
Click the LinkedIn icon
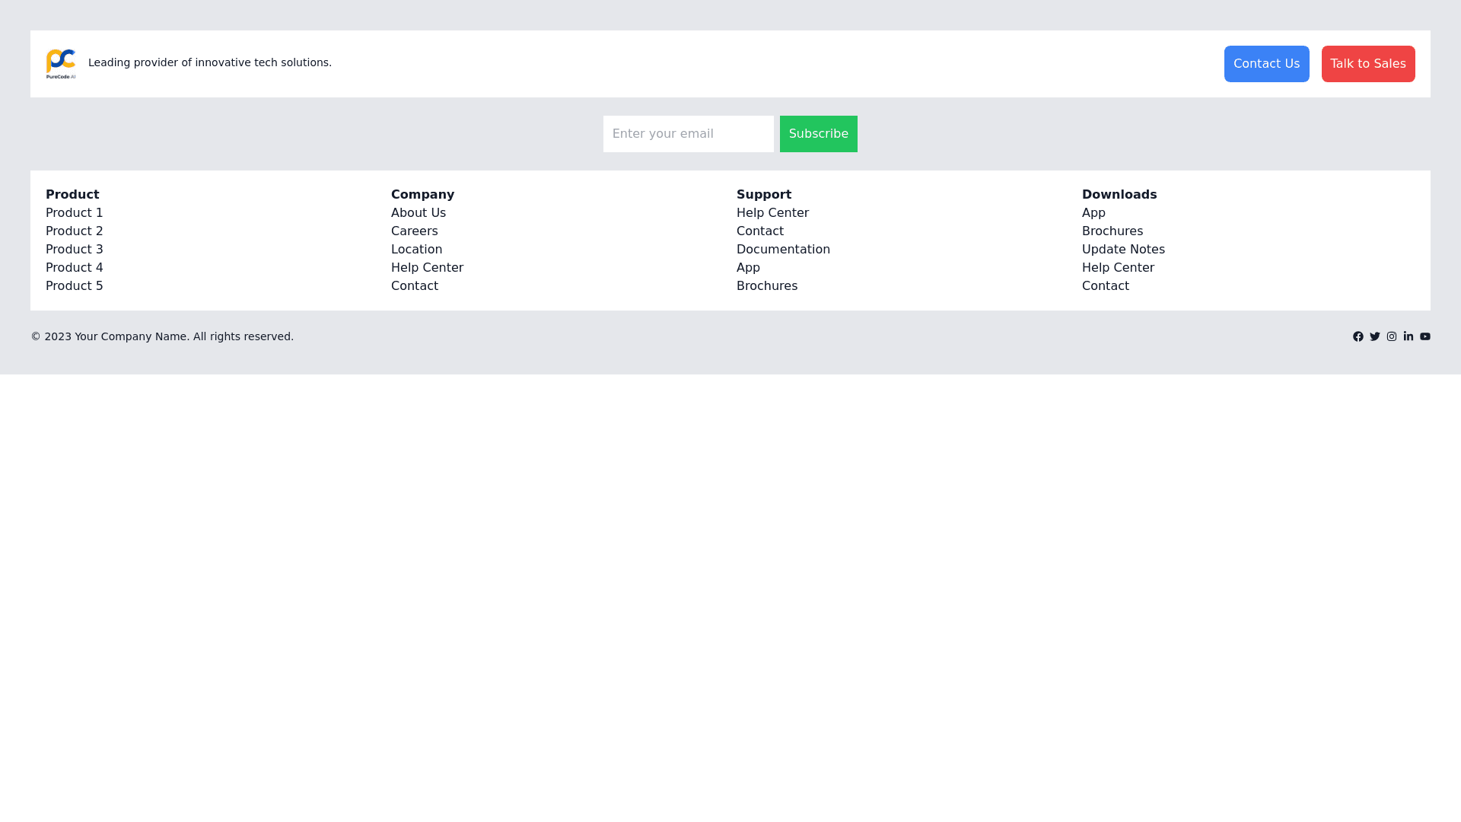tap(1408, 336)
